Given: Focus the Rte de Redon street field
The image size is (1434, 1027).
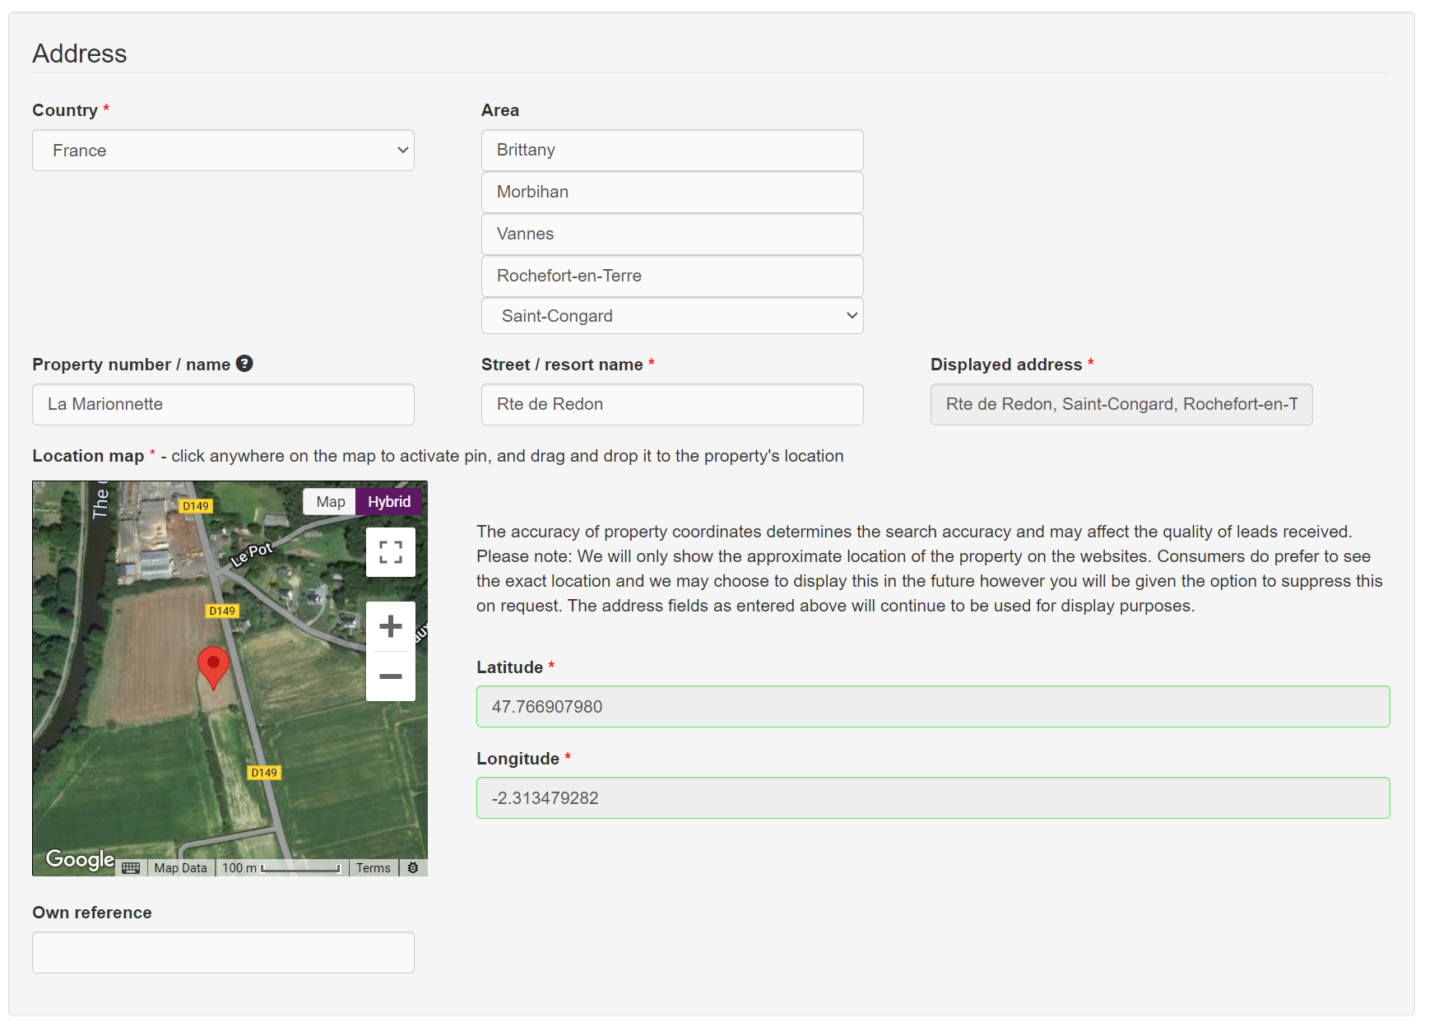Looking at the screenshot, I should pyautogui.click(x=672, y=404).
